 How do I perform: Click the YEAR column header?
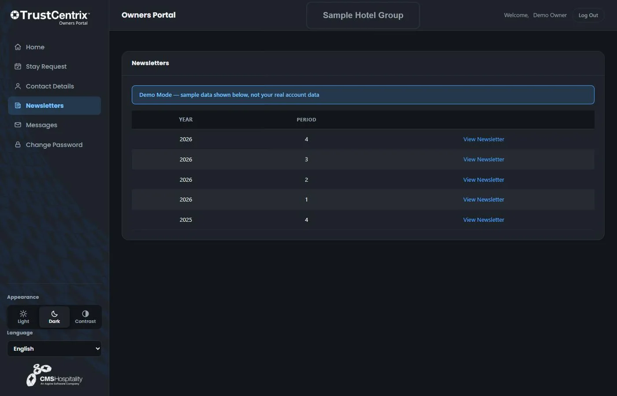coord(186,120)
